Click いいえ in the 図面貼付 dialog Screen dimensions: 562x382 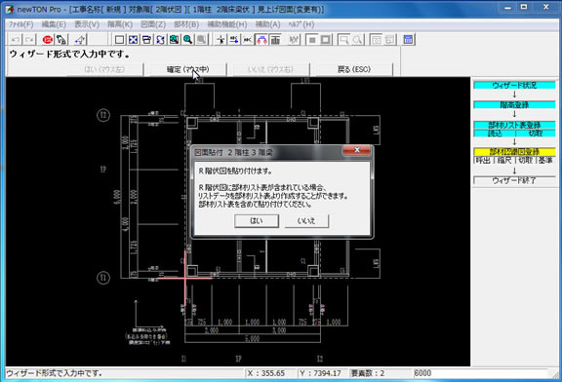[x=306, y=221]
